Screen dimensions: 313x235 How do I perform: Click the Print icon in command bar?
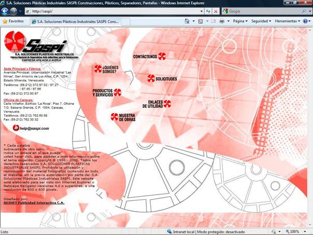click(221, 21)
